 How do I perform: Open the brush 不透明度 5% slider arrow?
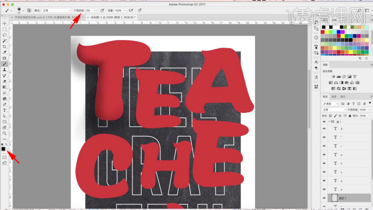[x=96, y=11]
